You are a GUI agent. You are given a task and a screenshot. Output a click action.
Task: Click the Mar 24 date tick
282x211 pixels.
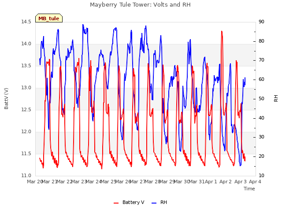93,182
